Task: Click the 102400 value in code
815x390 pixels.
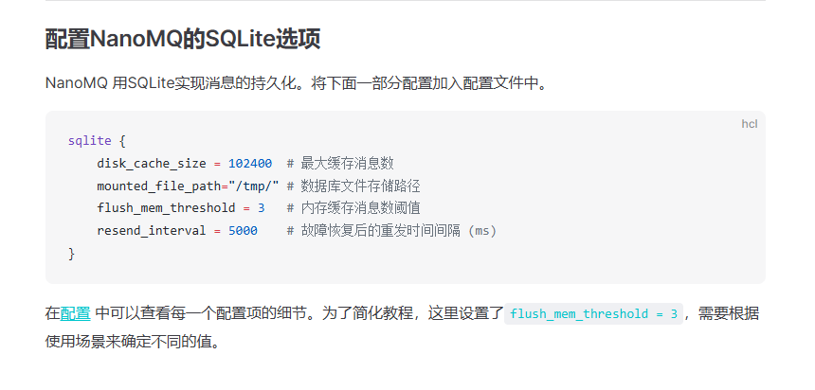Action: point(250,164)
